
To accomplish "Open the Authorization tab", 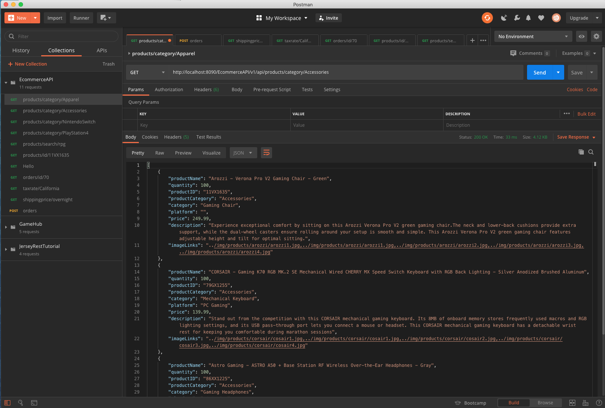I will pyautogui.click(x=169, y=90).
